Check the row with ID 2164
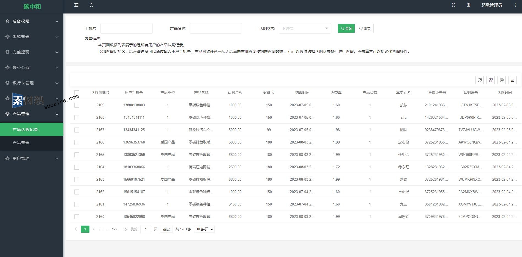 (77, 167)
